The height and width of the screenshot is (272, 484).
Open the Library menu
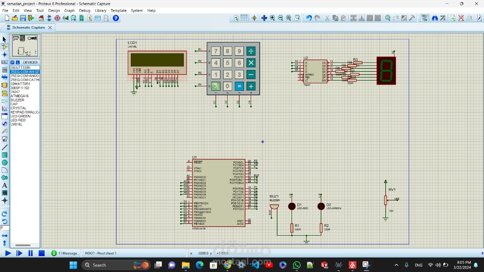coord(101,11)
